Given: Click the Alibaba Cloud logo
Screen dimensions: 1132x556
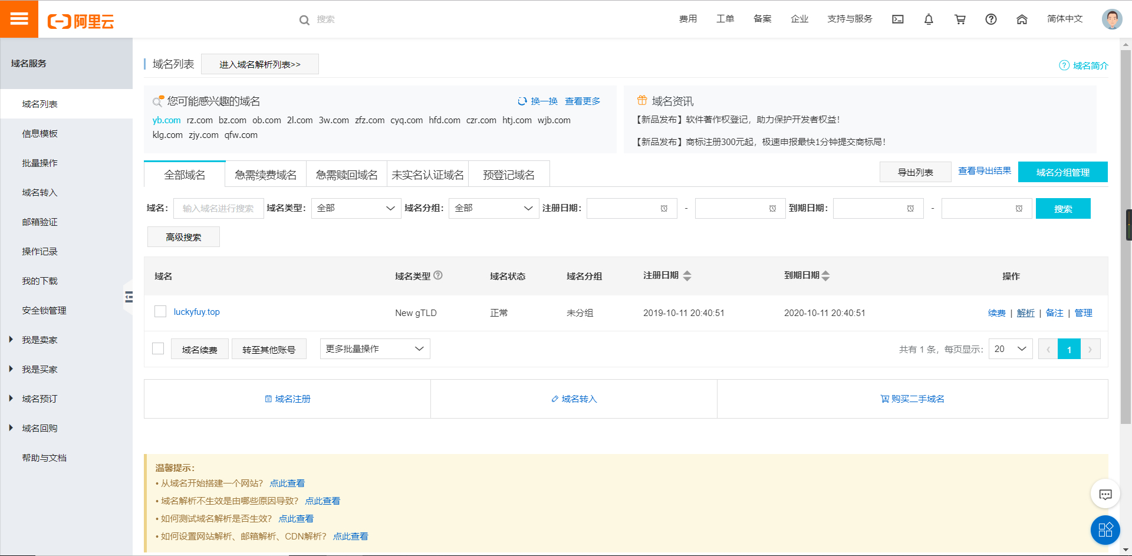Looking at the screenshot, I should point(81,21).
